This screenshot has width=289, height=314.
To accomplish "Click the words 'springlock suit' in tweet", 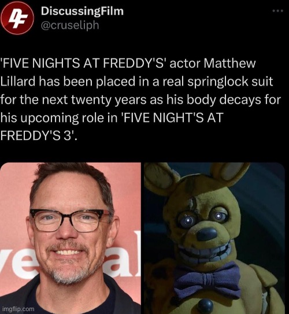I will tap(230, 82).
